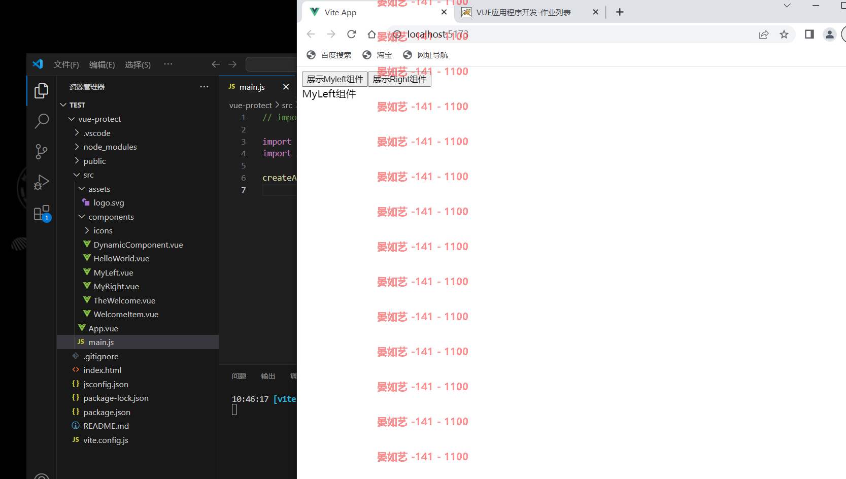846x479 pixels.
Task: Select main.js editor tab
Action: tap(257, 87)
